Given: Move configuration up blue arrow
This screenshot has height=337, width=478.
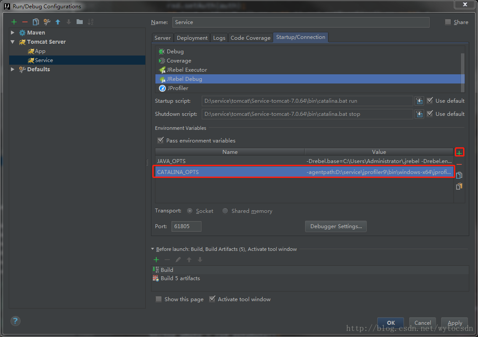Looking at the screenshot, I should [58, 22].
